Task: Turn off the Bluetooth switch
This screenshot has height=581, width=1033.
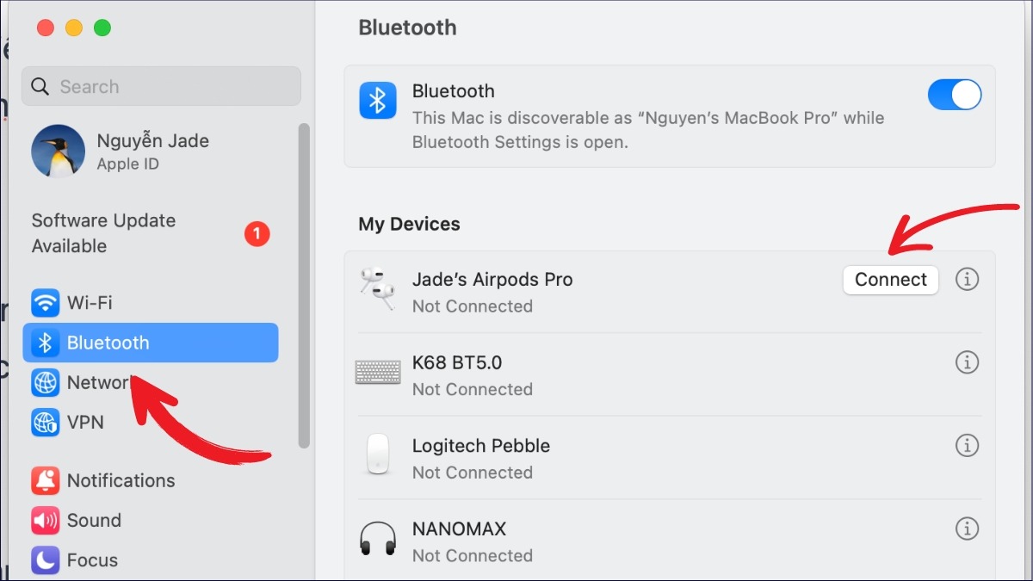Action: pos(955,95)
